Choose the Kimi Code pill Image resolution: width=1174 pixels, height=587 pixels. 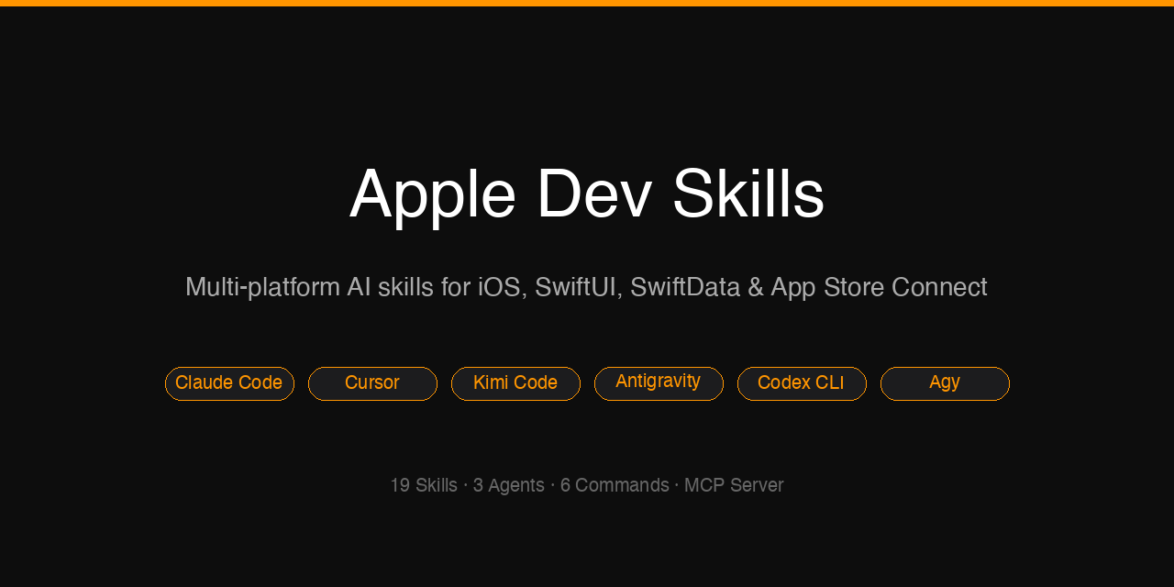click(515, 383)
